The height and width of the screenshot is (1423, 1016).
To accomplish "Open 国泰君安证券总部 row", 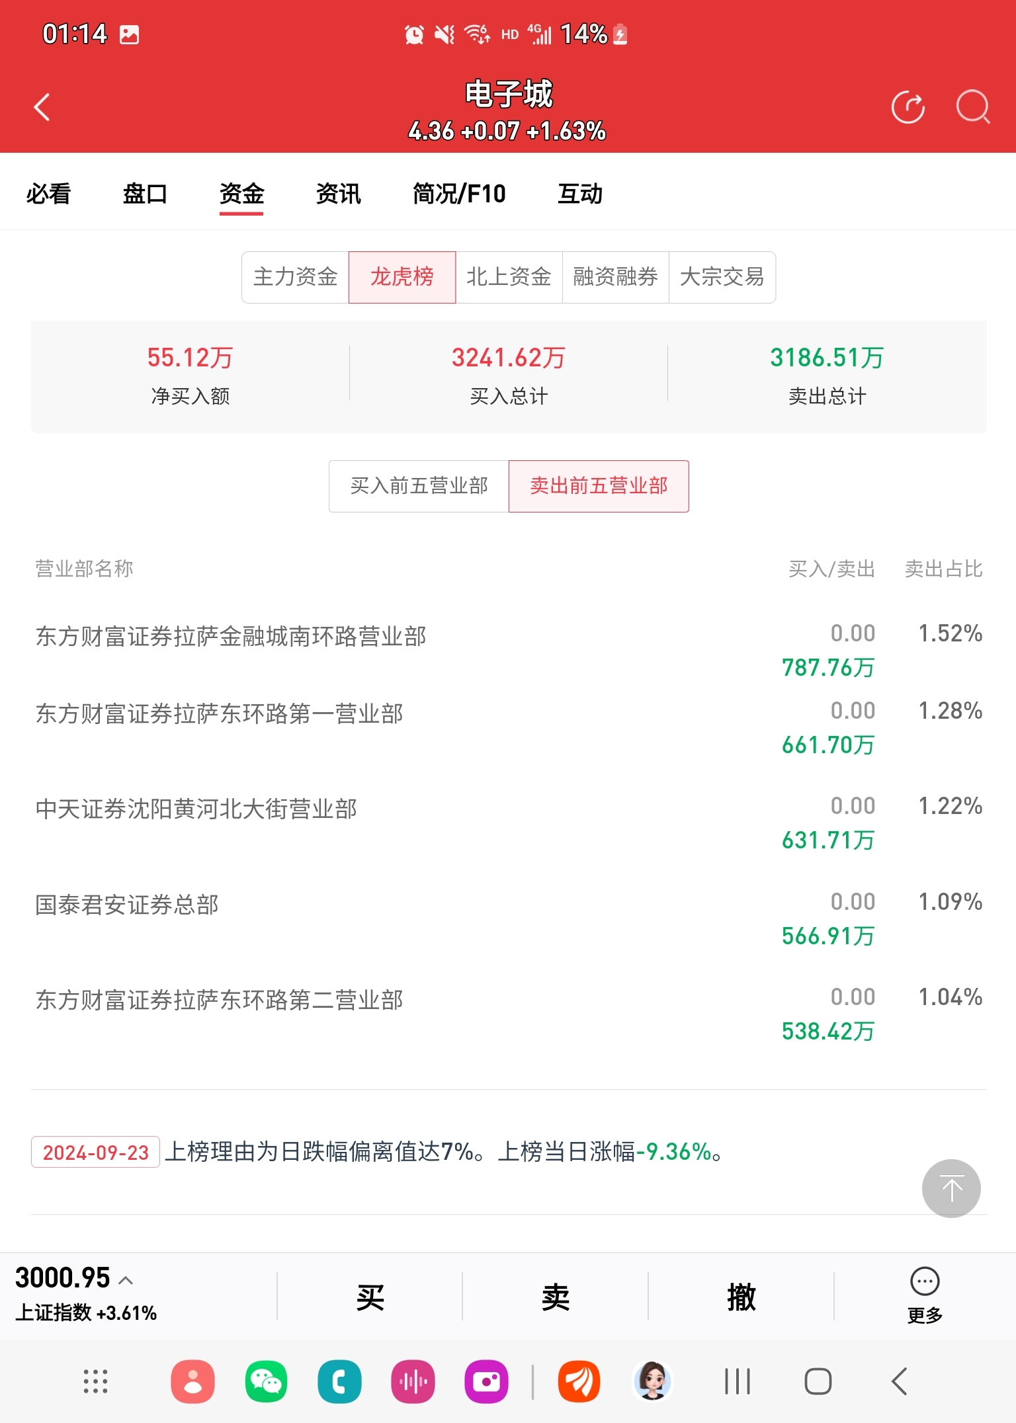I will coord(508,918).
